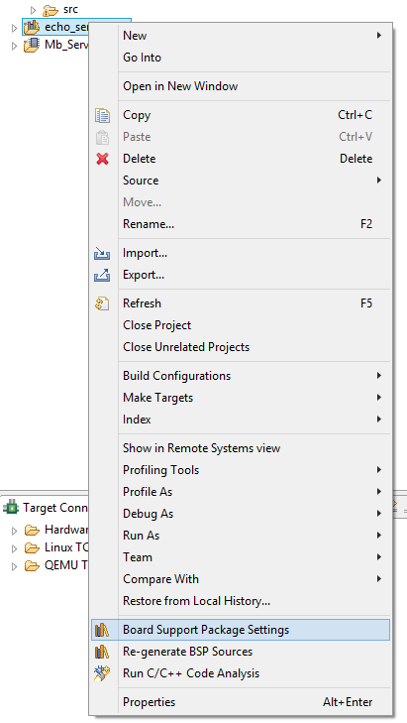Select Rename... menu entry
Screen dimensions: 407x723
point(241,224)
